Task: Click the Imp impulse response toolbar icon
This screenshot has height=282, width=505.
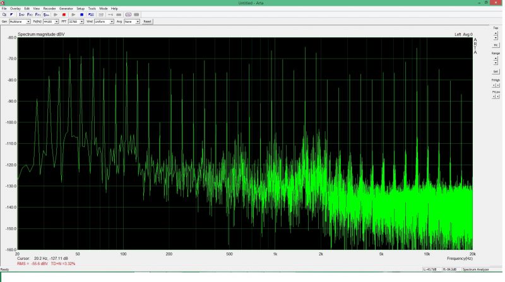Action: pyautogui.click(x=21, y=14)
